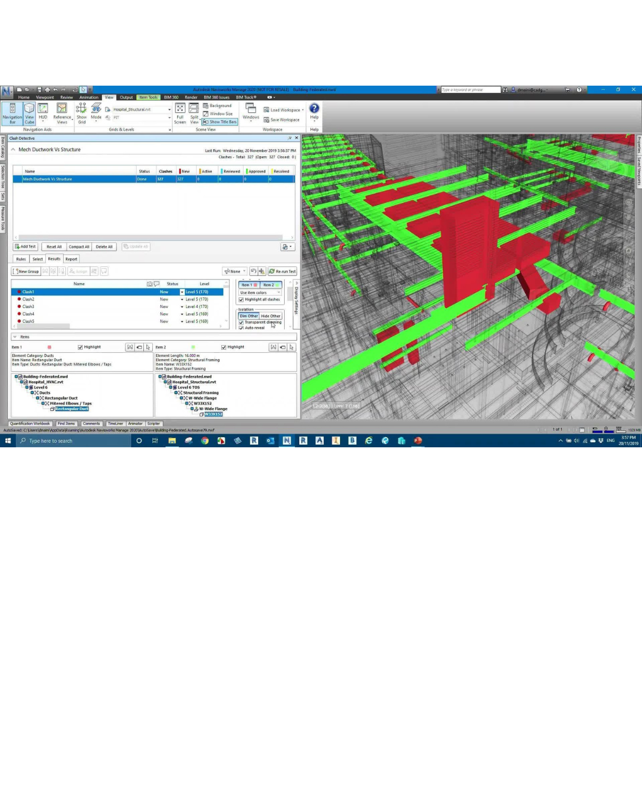Collapse the Items section
Image resolution: width=642 pixels, height=803 pixels.
(x=15, y=337)
